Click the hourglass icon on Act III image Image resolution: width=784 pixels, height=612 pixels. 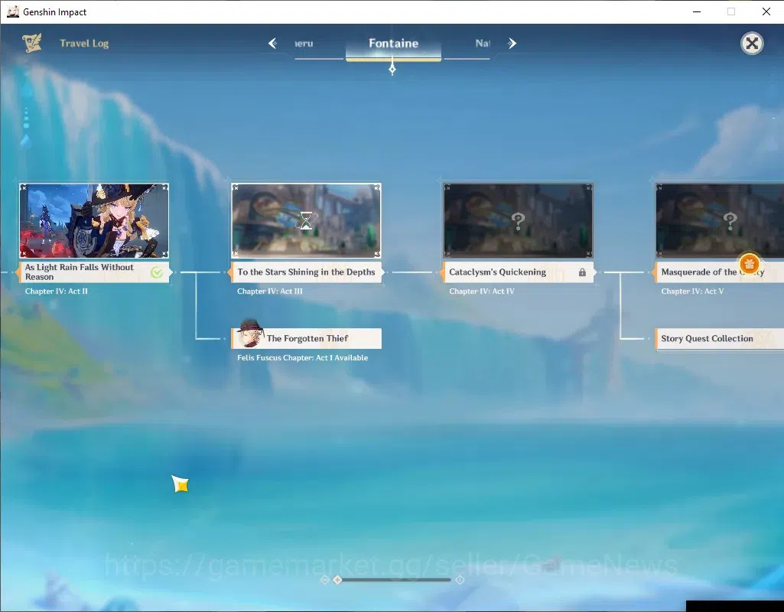click(306, 220)
